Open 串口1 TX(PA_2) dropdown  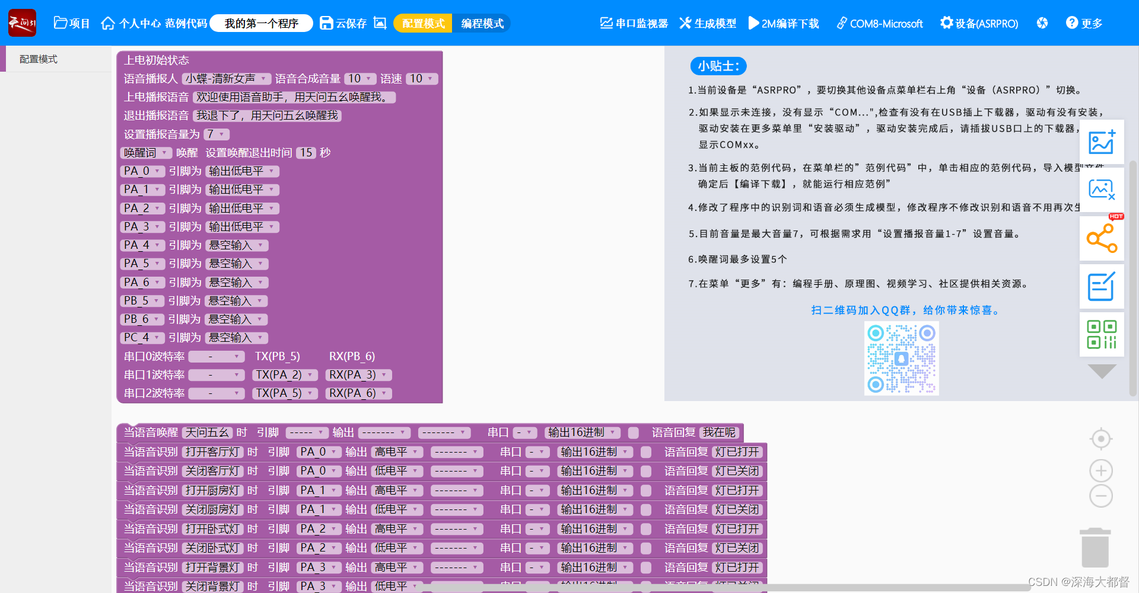285,375
